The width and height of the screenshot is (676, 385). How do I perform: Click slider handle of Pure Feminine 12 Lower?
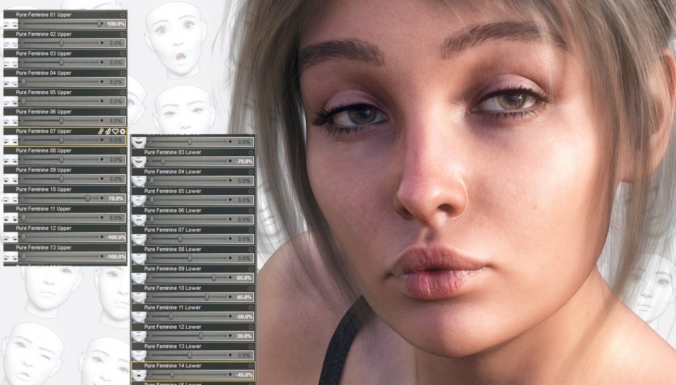[201, 336]
